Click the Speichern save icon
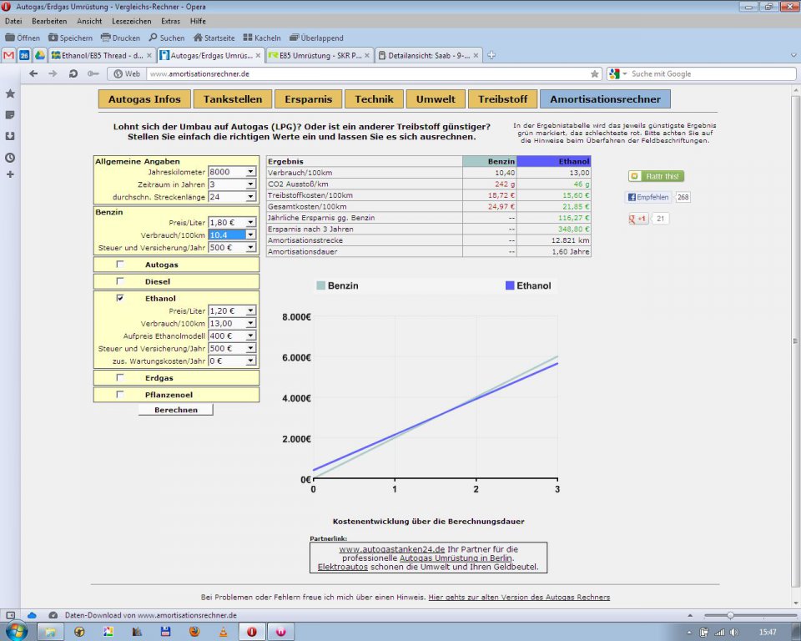Screen dimensions: 801x641 [x=53, y=38]
